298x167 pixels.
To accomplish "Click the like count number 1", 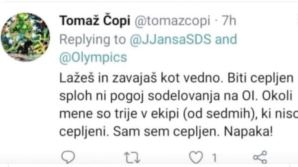I will point(214,159).
